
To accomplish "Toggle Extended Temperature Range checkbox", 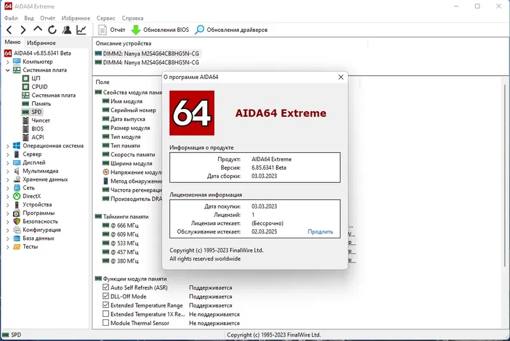I will [x=106, y=305].
